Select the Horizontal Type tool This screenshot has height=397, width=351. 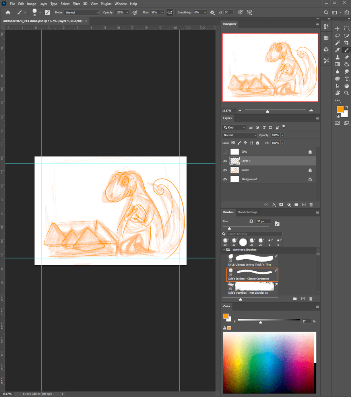pos(347,79)
